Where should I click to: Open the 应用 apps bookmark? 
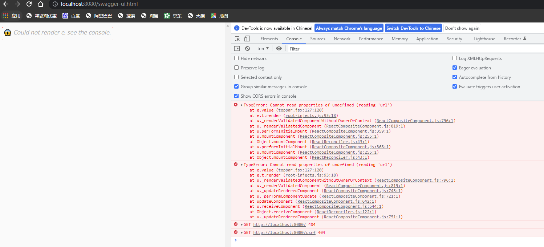[12, 16]
